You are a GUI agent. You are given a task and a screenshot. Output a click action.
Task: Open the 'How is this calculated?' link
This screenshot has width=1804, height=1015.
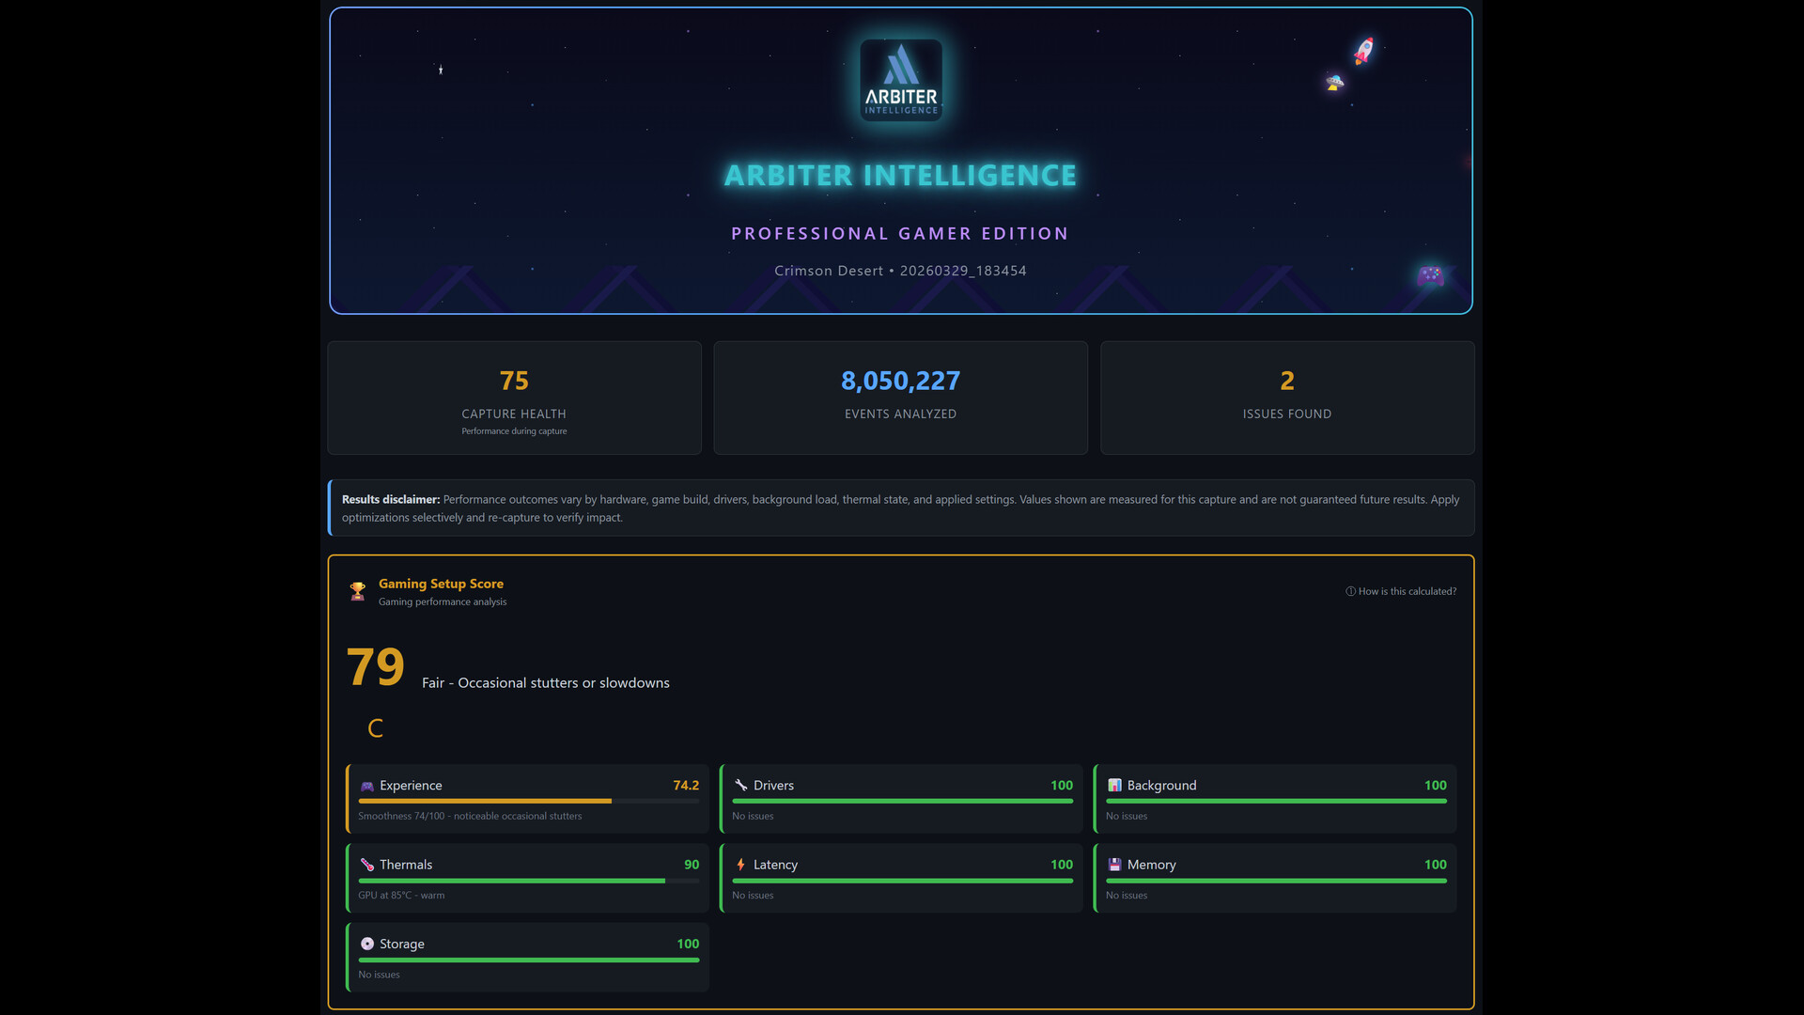(x=1401, y=591)
